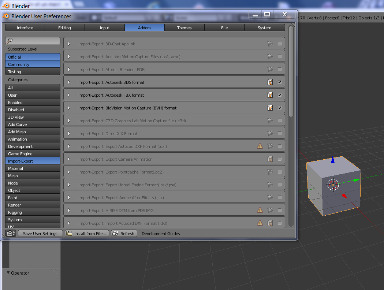Click the community icon on Export Unreal Engine row
This screenshot has height=290, width=384.
[x=270, y=185]
